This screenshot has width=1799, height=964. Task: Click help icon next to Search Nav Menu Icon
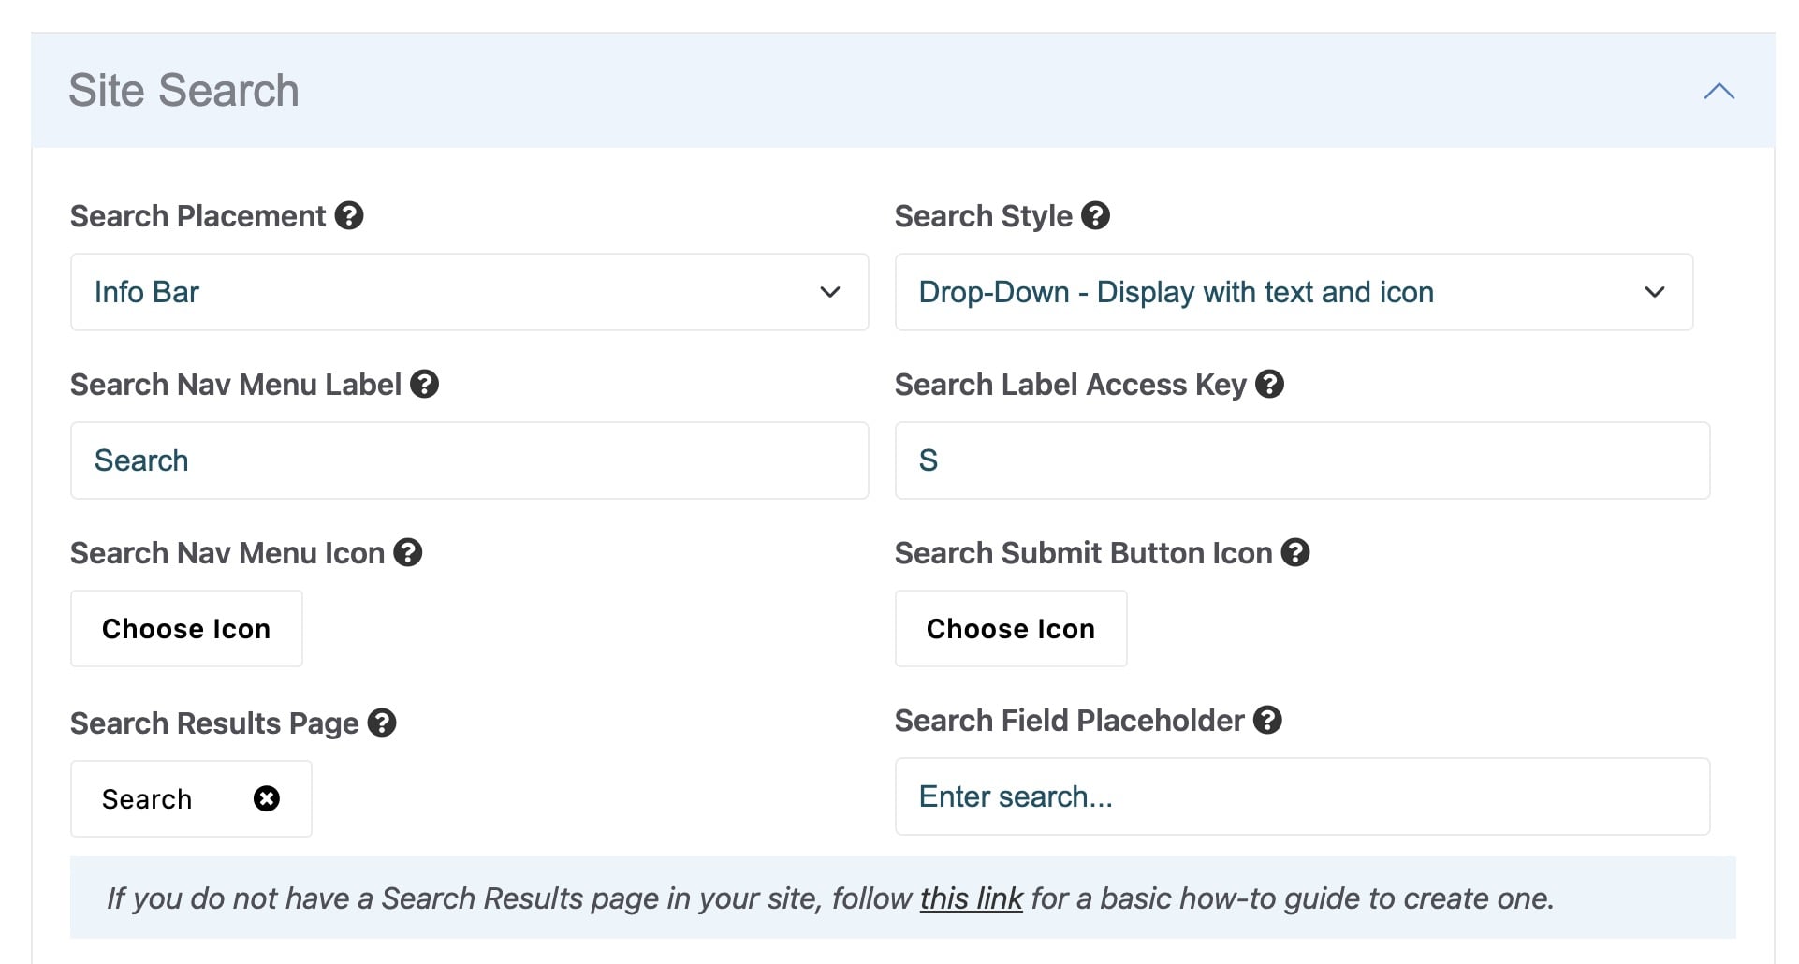click(x=407, y=553)
